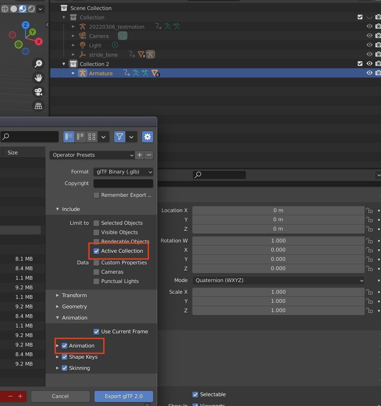Cancel the export dialog
Screen dimensions: 381x406
click(x=60, y=396)
